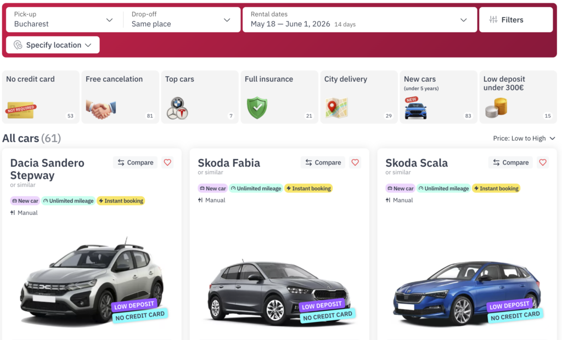Click New car tag on Skoda Scala
This screenshot has width=562, height=340.
pyautogui.click(x=400, y=188)
